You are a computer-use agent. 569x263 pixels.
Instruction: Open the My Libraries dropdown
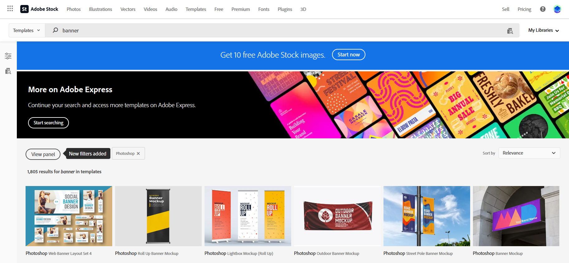click(x=543, y=30)
